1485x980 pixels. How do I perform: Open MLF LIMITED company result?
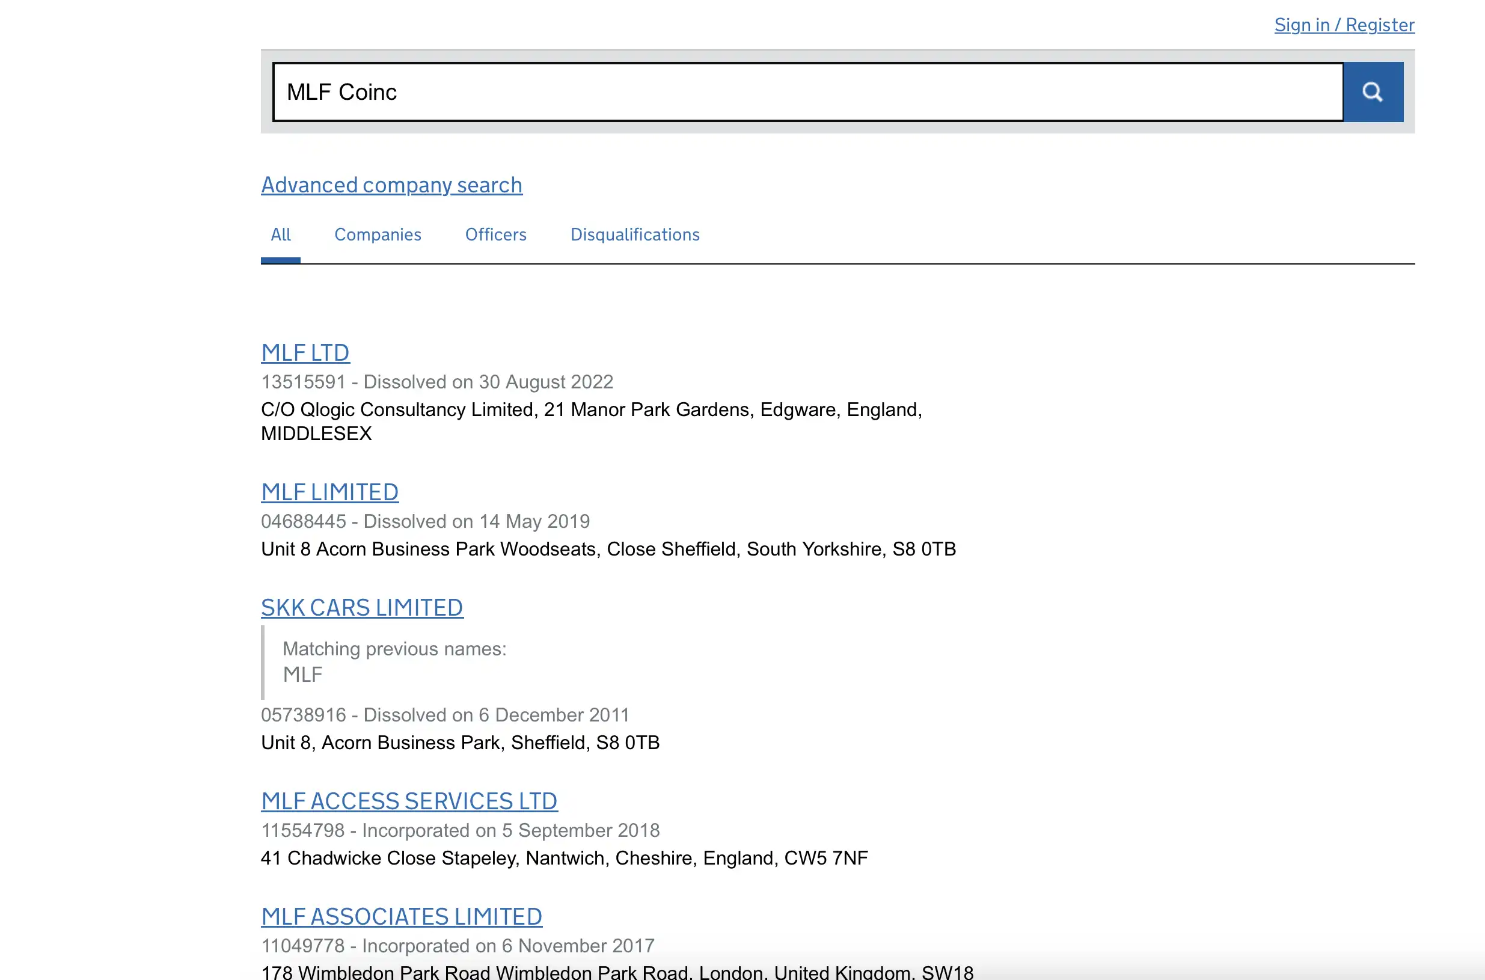[330, 492]
